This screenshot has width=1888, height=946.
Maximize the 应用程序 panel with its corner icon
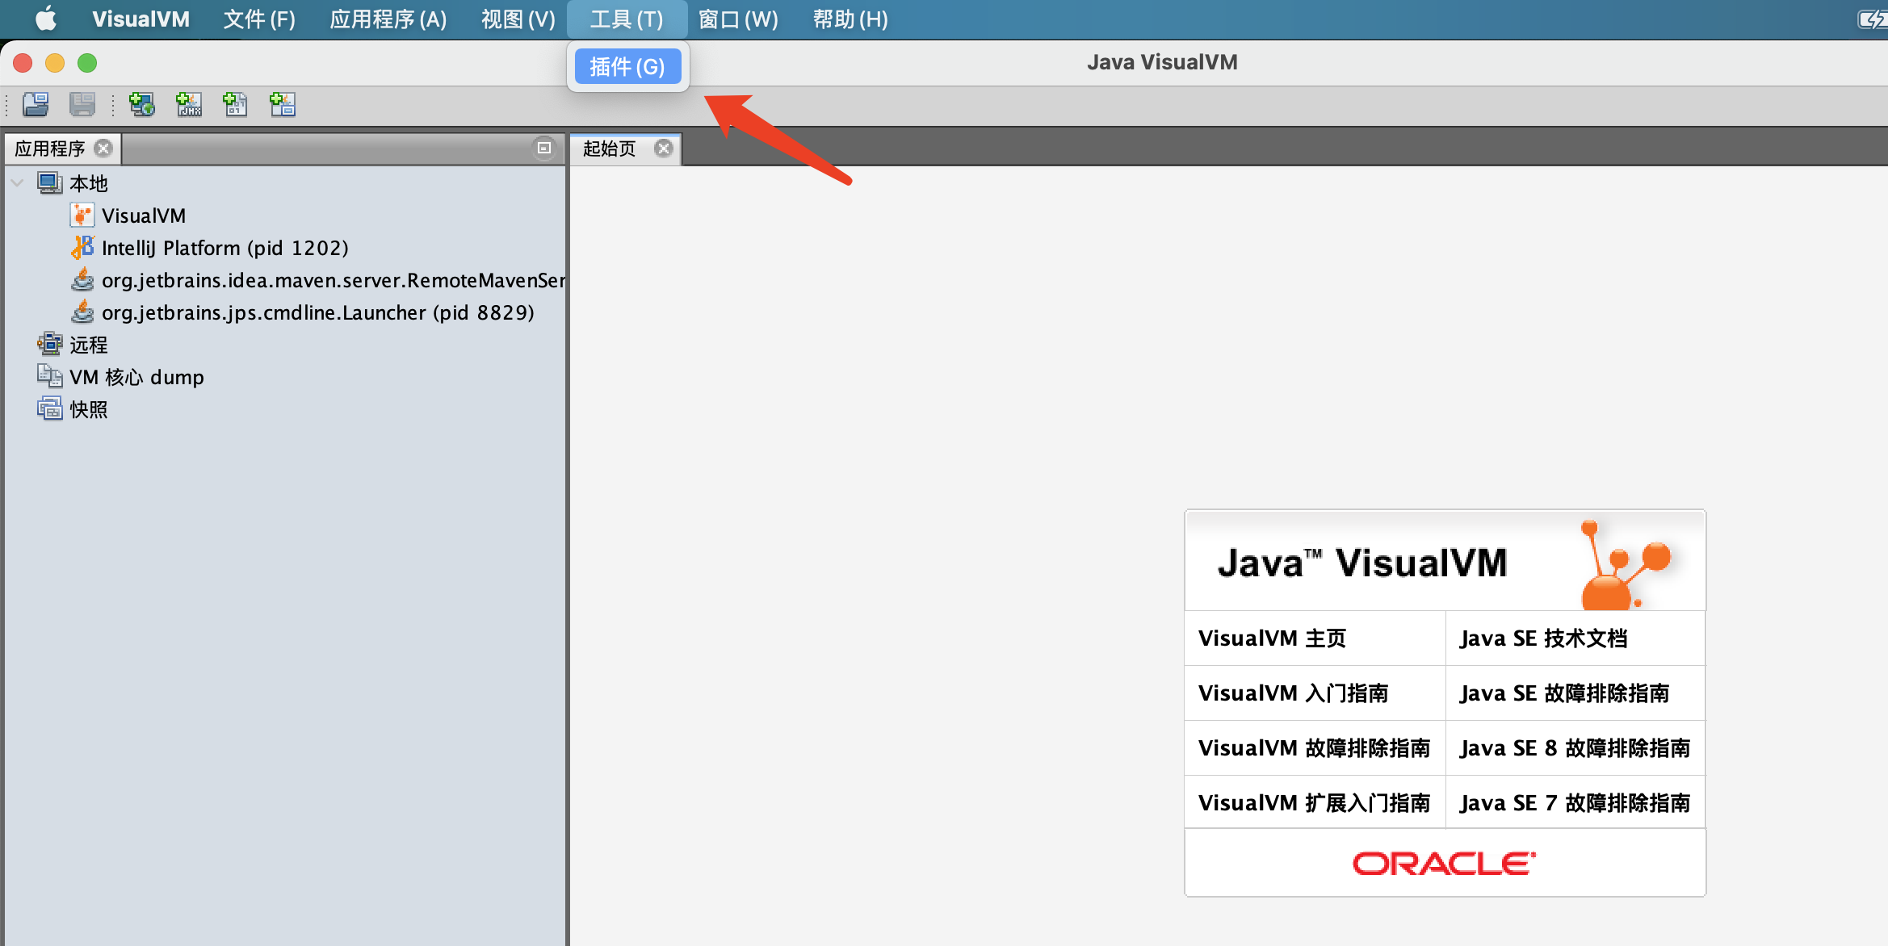[542, 149]
